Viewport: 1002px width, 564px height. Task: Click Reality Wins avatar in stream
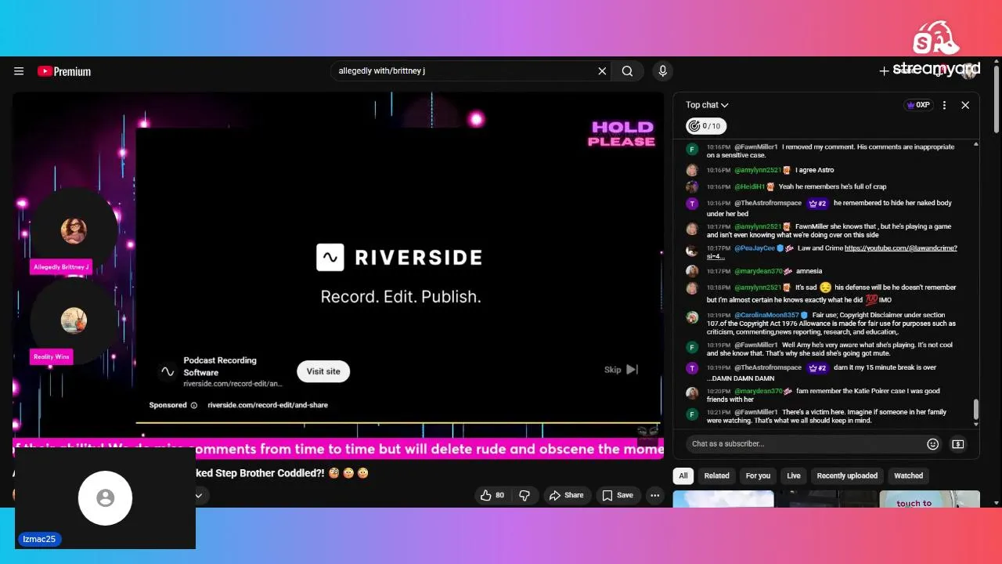pos(74,320)
